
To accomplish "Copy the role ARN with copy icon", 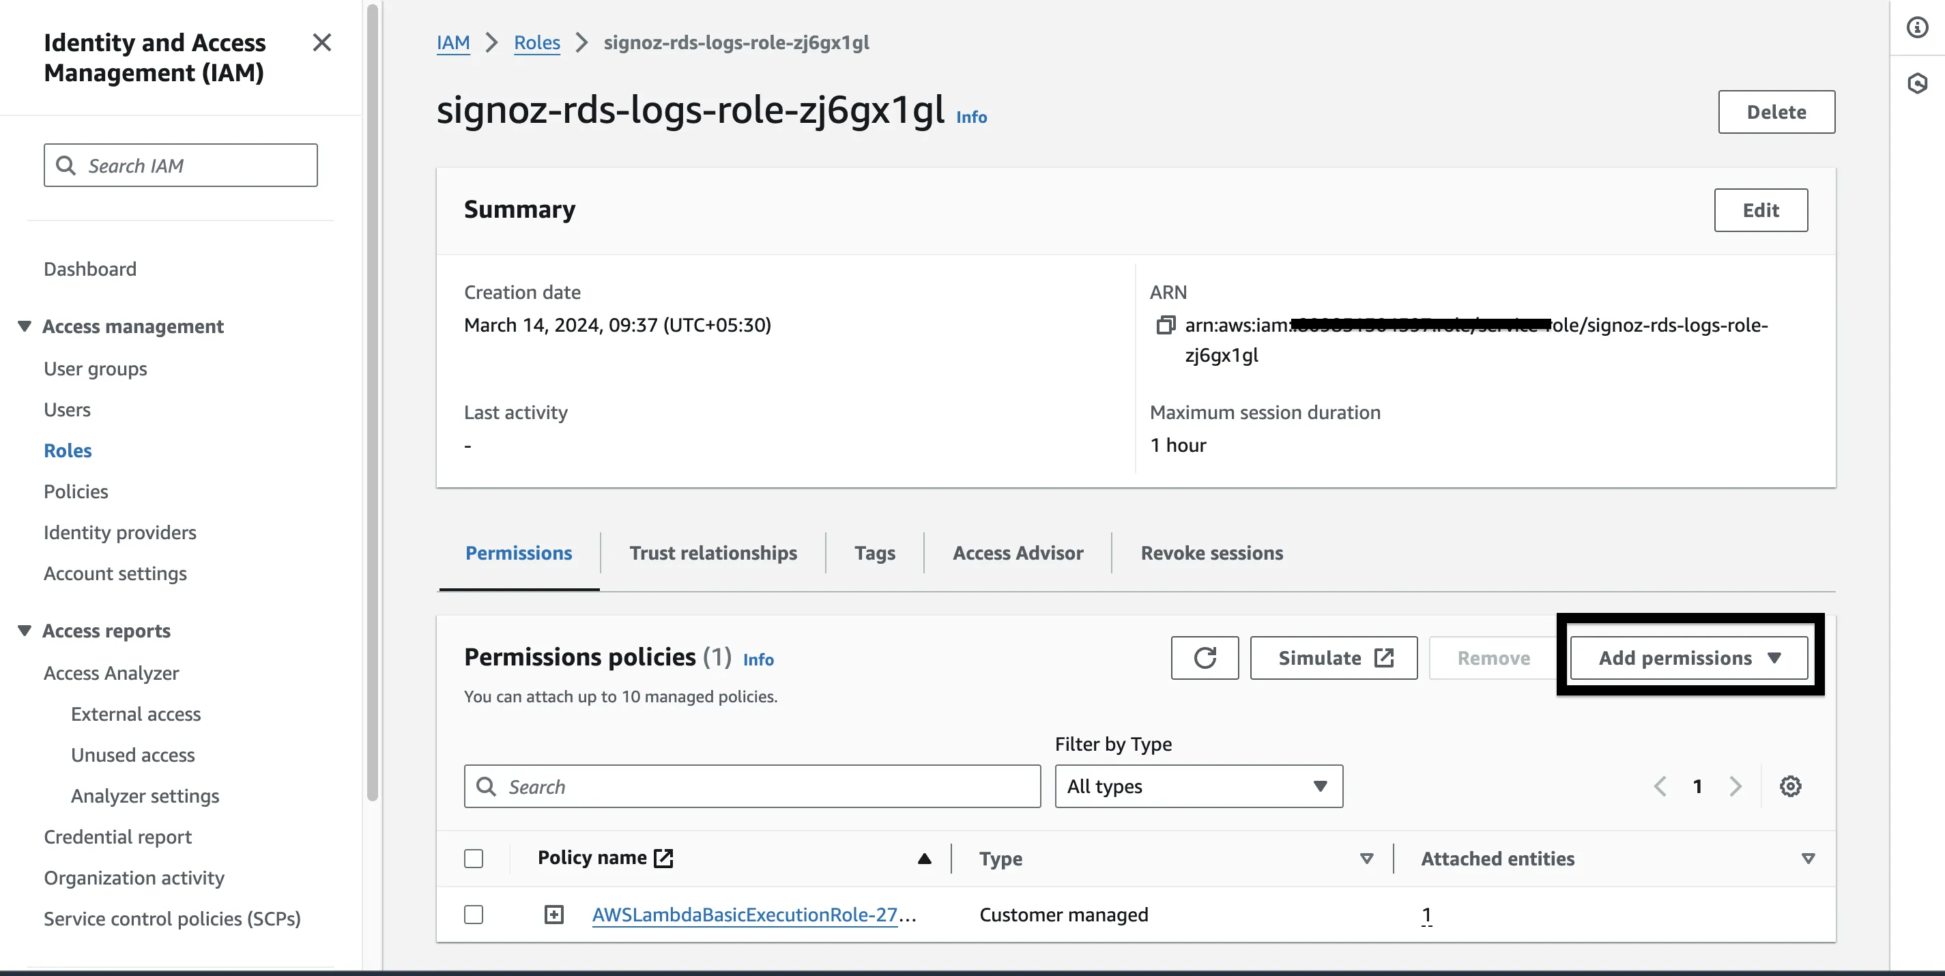I will 1166,326.
